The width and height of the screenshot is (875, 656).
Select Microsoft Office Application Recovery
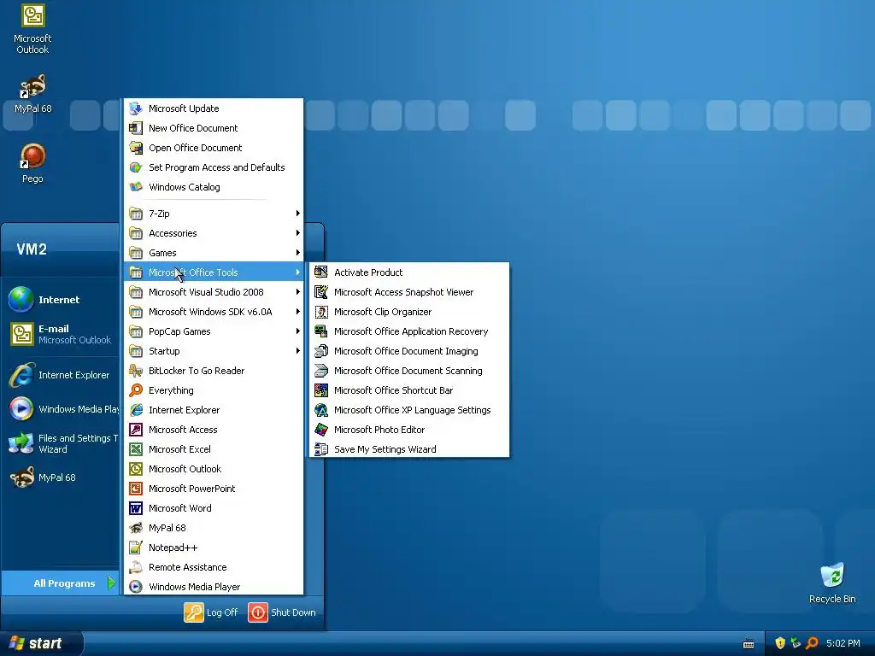(409, 331)
